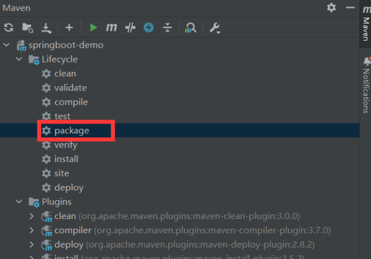Open the Notifications side tab
This screenshot has height=259, width=371.
pyautogui.click(x=366, y=86)
